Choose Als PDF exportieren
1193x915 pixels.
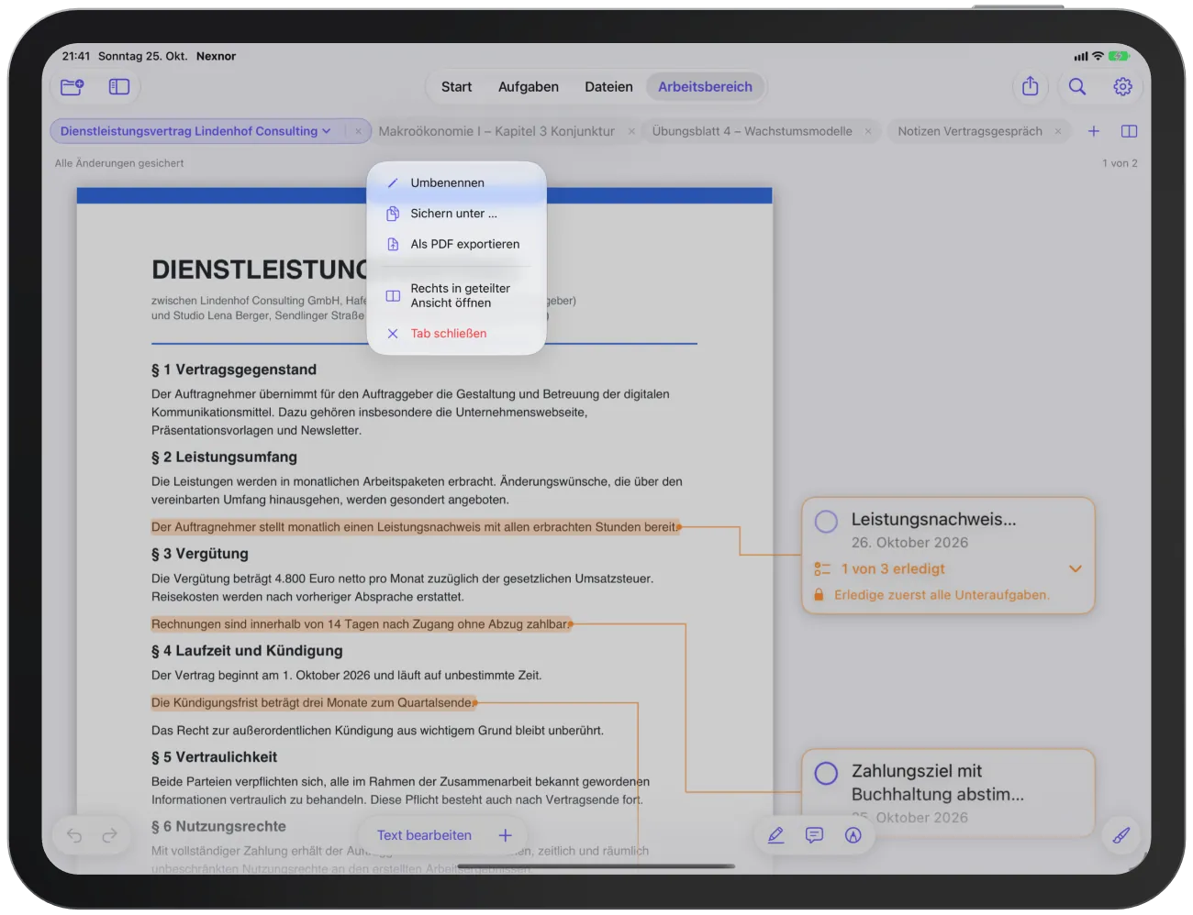click(456, 244)
